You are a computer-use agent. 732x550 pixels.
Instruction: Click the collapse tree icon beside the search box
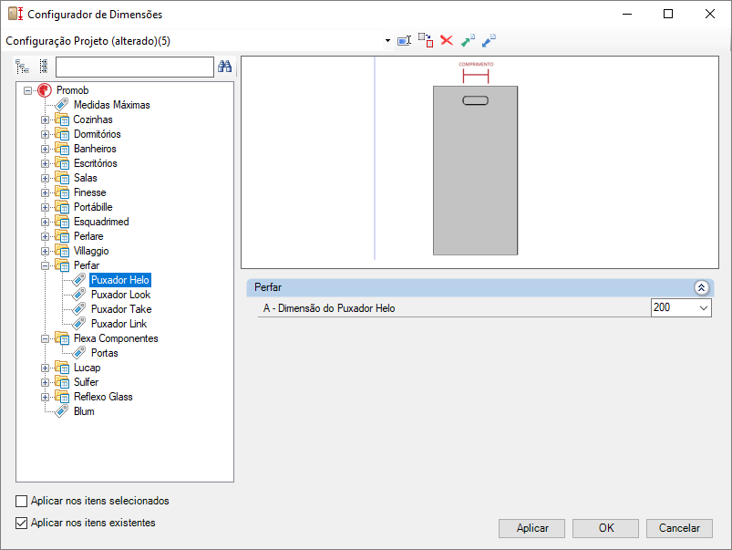tap(44, 67)
